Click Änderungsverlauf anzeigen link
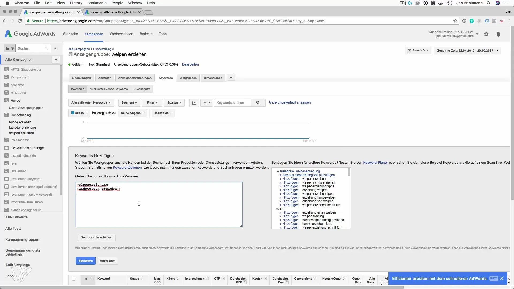The width and height of the screenshot is (514, 289). (x=289, y=102)
